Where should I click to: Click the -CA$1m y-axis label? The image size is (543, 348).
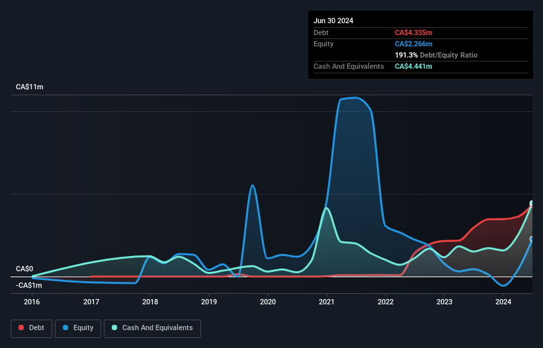(x=28, y=285)
